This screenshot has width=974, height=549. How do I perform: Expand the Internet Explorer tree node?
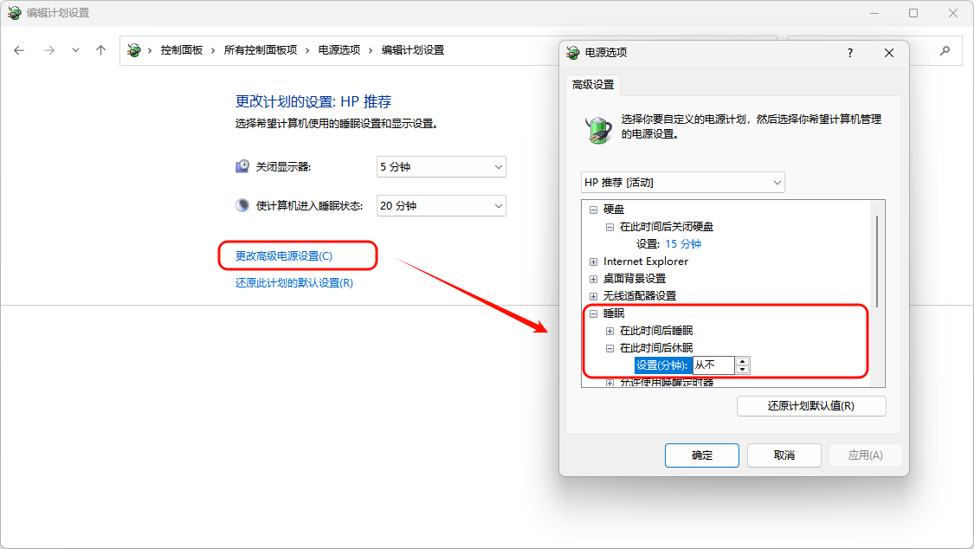click(593, 262)
